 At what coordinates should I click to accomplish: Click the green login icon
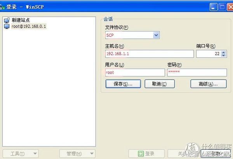[141, 154]
